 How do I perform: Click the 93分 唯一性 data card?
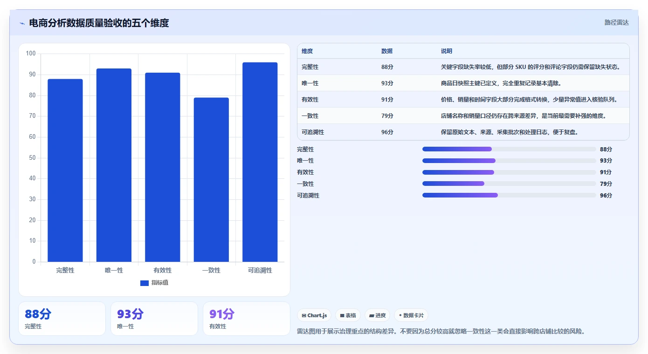click(x=154, y=319)
